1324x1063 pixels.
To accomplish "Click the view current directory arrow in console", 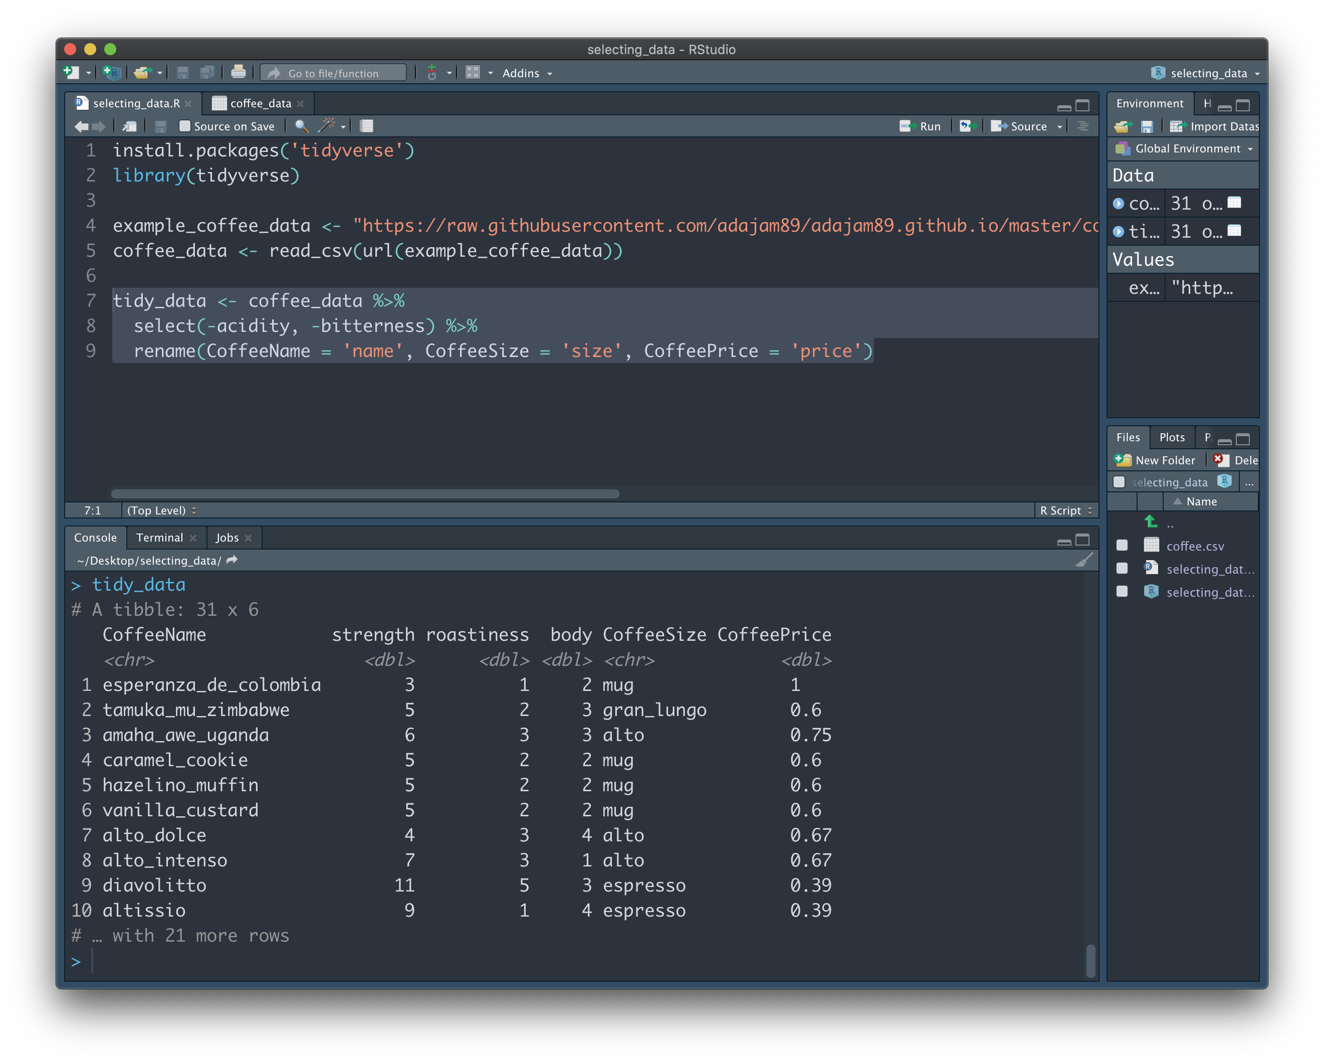I will (x=232, y=561).
